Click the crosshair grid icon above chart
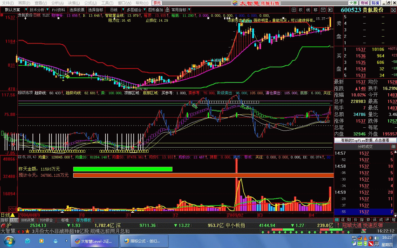This screenshot has width=397, height=248. (293, 10)
